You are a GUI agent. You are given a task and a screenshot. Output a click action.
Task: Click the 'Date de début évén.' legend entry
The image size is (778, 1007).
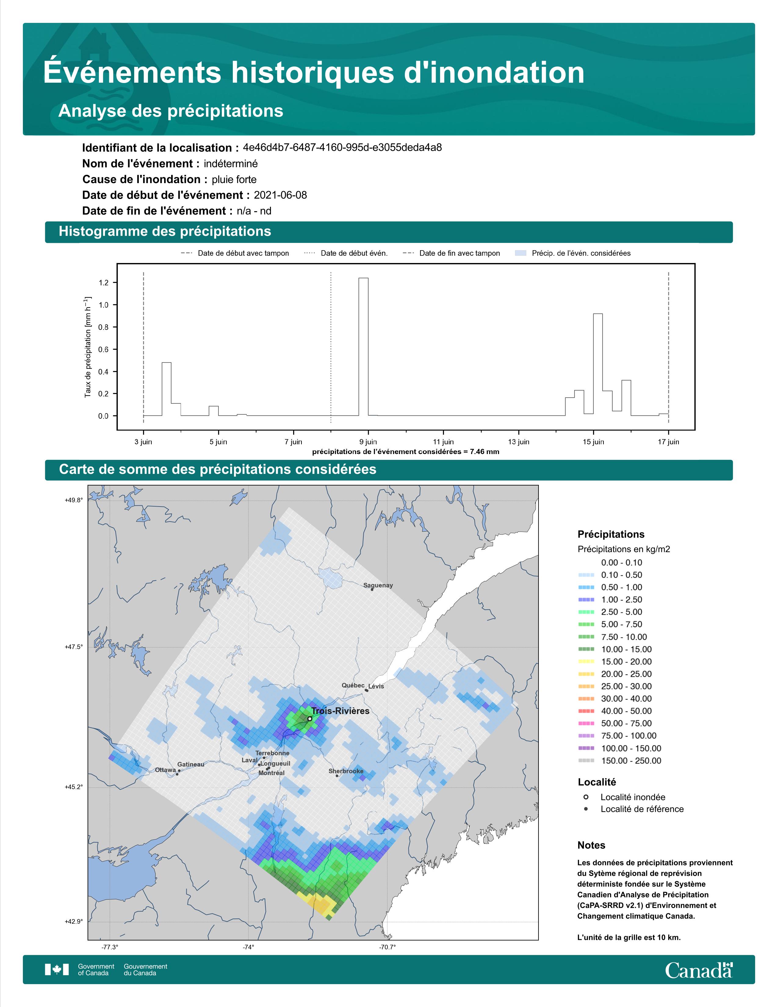click(x=346, y=253)
